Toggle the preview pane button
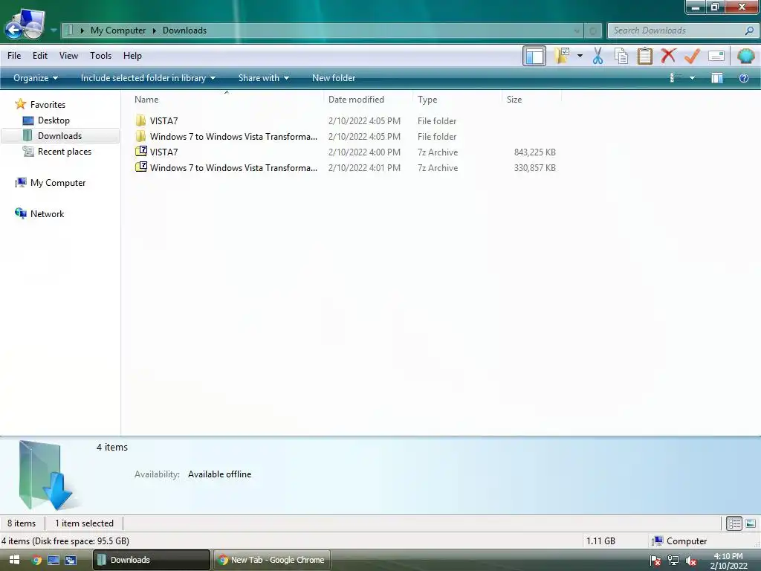 pos(717,77)
